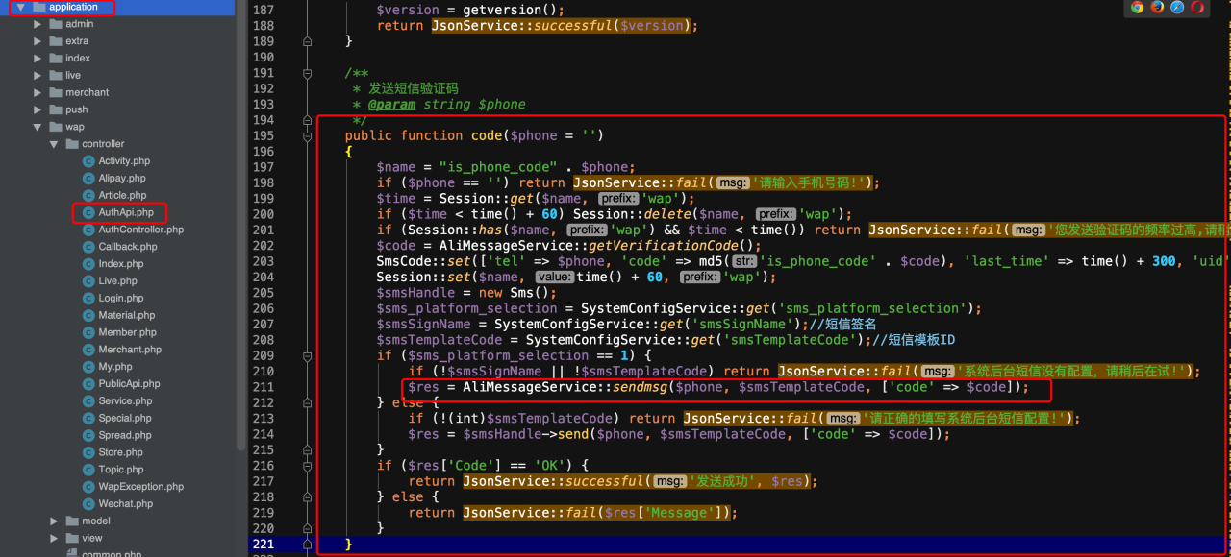Screen dimensions: 1231x557
Task: Click the PHP file icon beside Article.php
Action: [88, 195]
